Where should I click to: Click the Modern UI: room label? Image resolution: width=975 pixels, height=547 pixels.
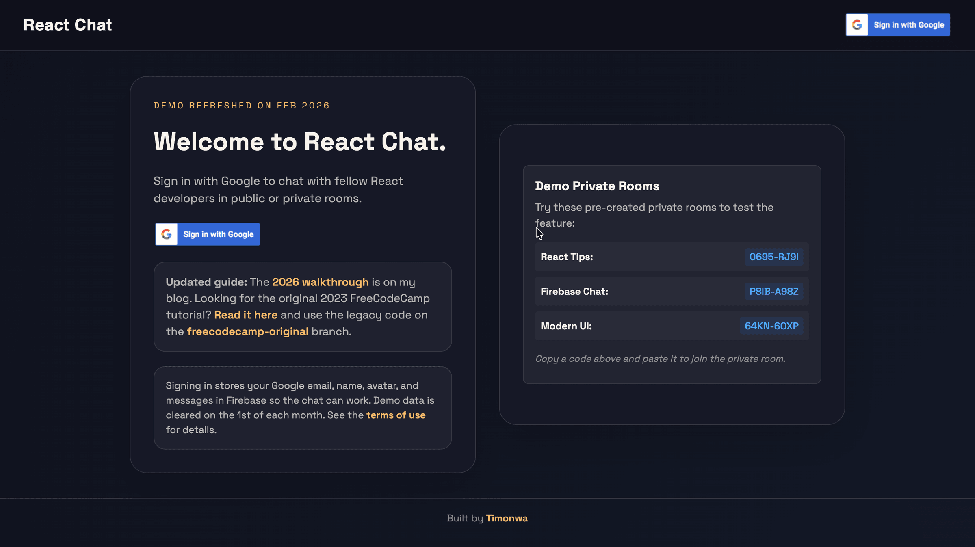(566, 326)
